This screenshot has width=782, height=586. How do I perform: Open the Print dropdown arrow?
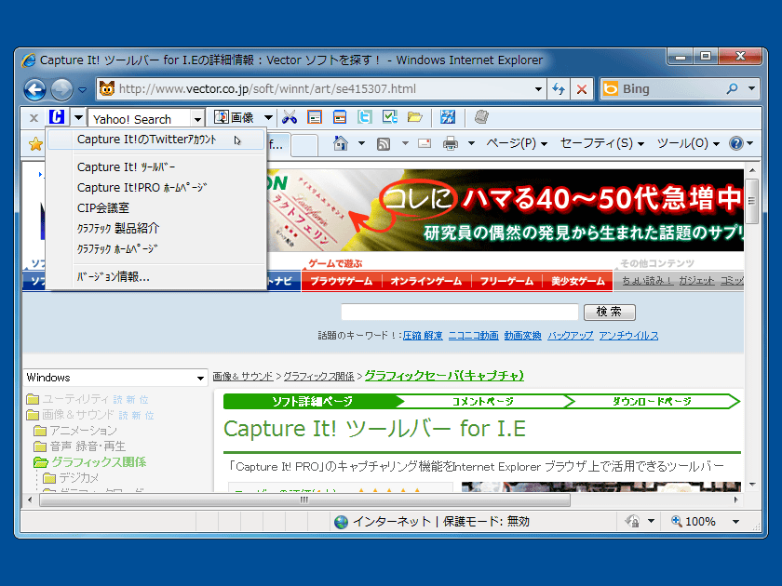click(471, 143)
